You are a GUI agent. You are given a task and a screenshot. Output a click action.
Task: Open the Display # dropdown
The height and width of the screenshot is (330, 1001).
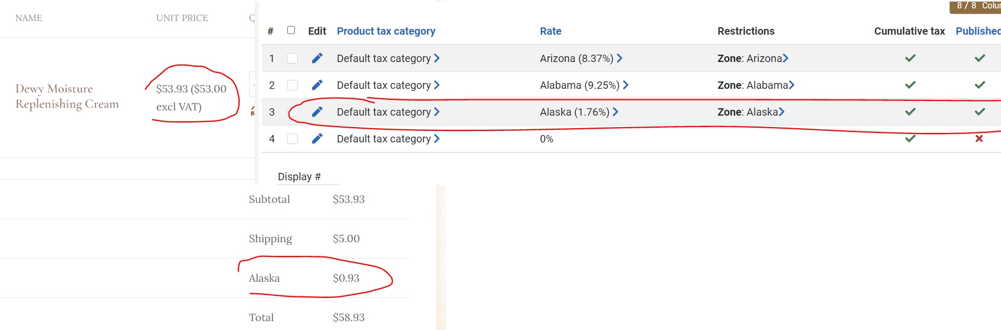coord(308,177)
